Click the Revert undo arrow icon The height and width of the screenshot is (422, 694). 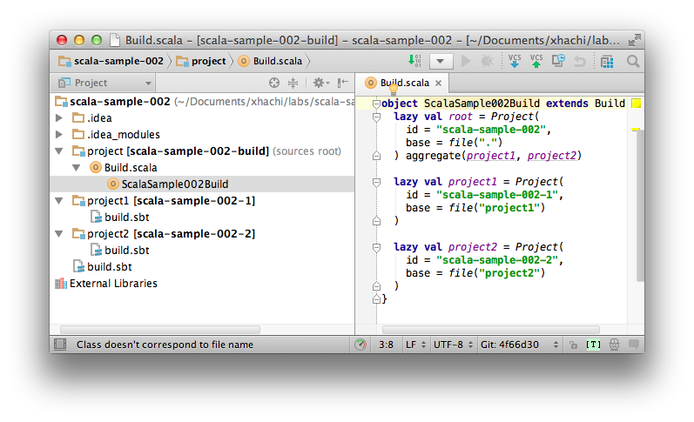[580, 61]
